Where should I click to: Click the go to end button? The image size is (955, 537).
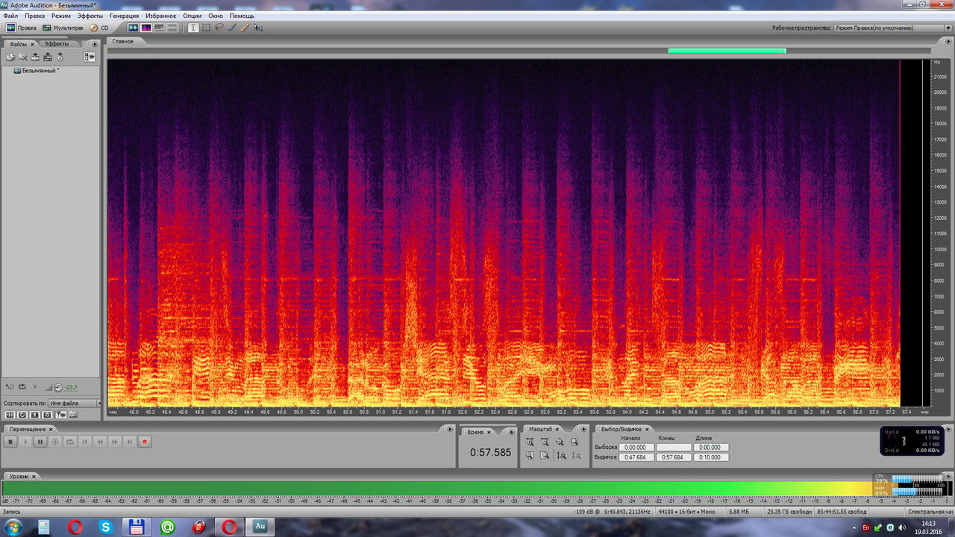pyautogui.click(x=130, y=442)
